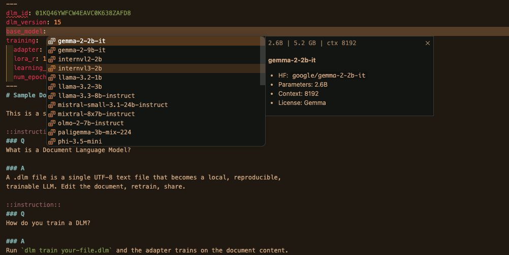
Task: Choose llama-3.2-1b as base model
Action: click(x=153, y=78)
